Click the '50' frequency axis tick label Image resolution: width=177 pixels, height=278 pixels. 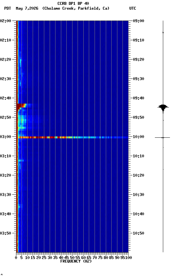72,258
